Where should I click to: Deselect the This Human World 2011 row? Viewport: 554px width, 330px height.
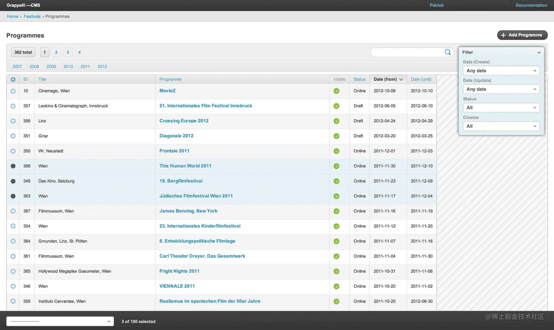13,166
